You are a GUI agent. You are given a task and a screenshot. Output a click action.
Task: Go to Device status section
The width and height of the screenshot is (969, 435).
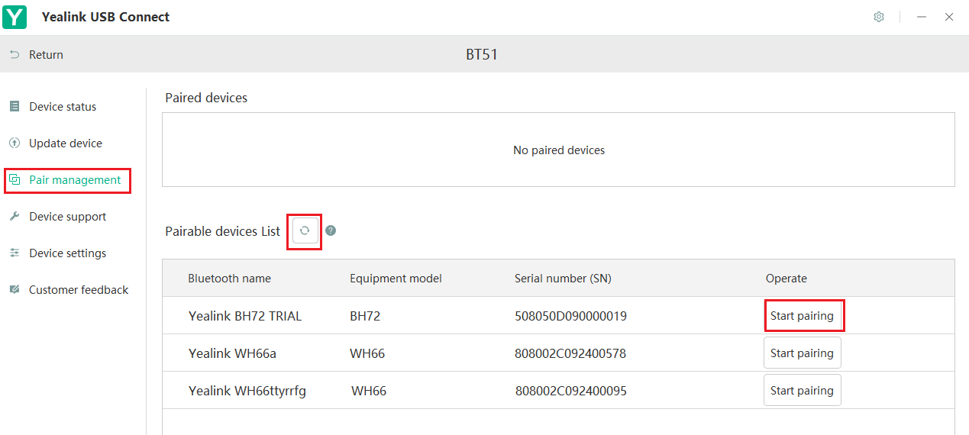[x=63, y=107]
